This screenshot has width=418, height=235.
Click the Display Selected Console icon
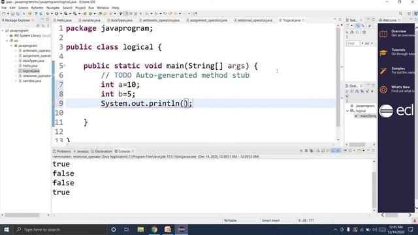pos(350,151)
